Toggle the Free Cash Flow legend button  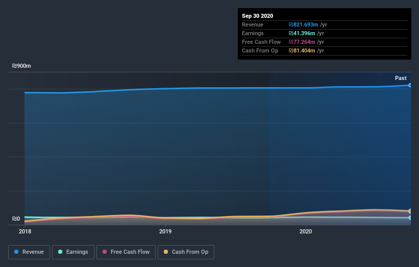click(x=126, y=252)
